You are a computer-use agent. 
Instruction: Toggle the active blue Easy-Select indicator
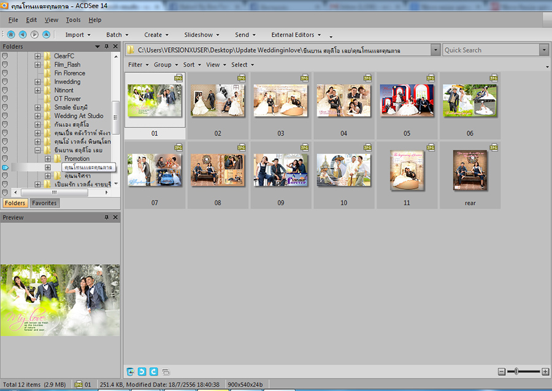tap(5, 167)
